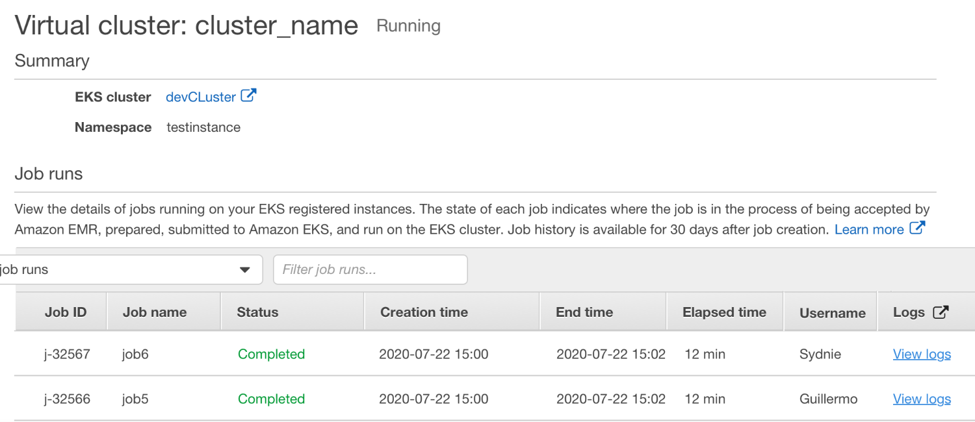Sort table by Username column header
Viewport: 975px width, 422px height.
(x=832, y=313)
